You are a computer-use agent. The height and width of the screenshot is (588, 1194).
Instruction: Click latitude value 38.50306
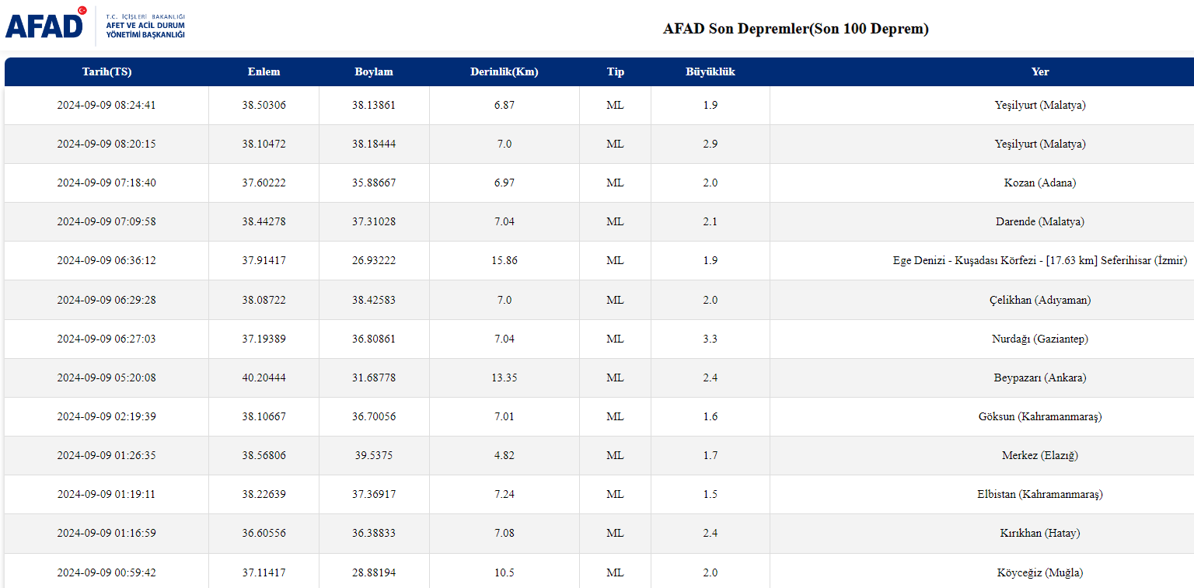[x=264, y=105]
